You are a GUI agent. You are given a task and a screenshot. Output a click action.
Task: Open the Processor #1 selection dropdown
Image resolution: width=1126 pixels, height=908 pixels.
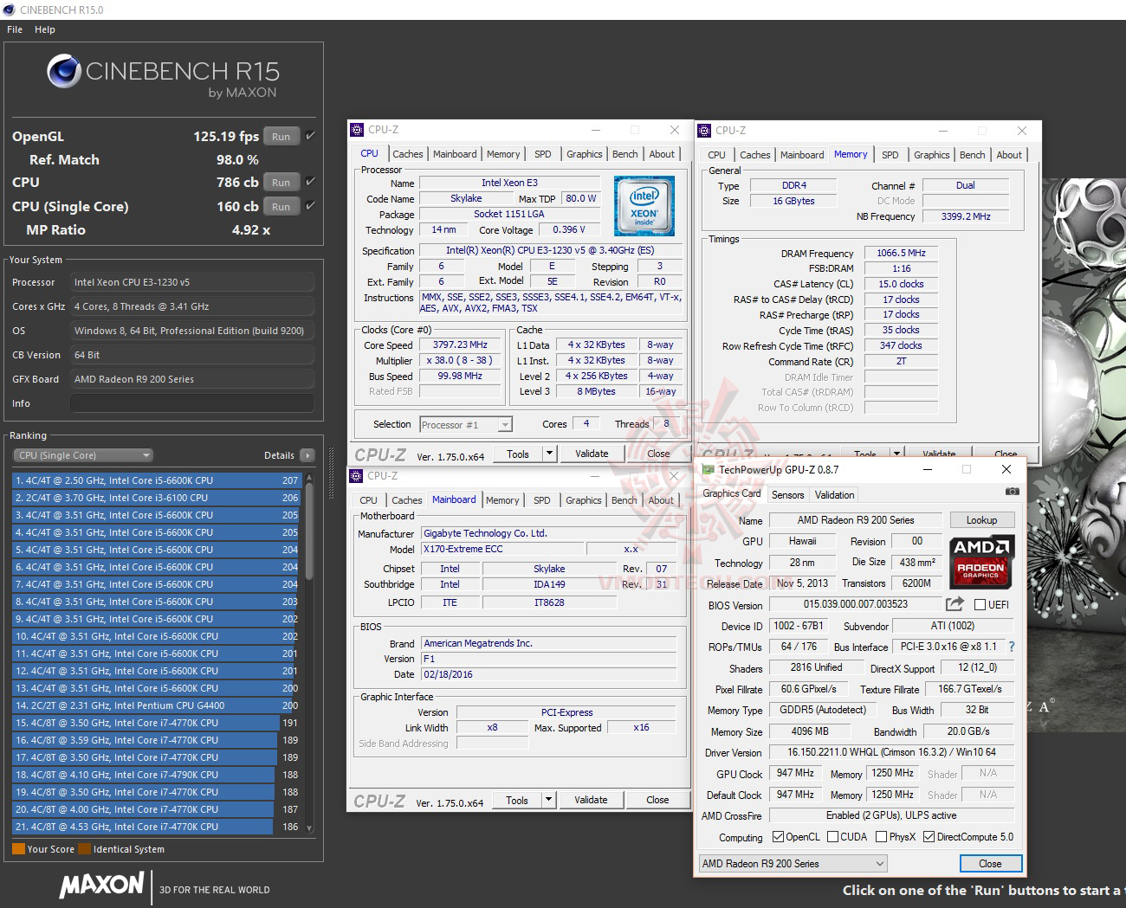tap(466, 425)
